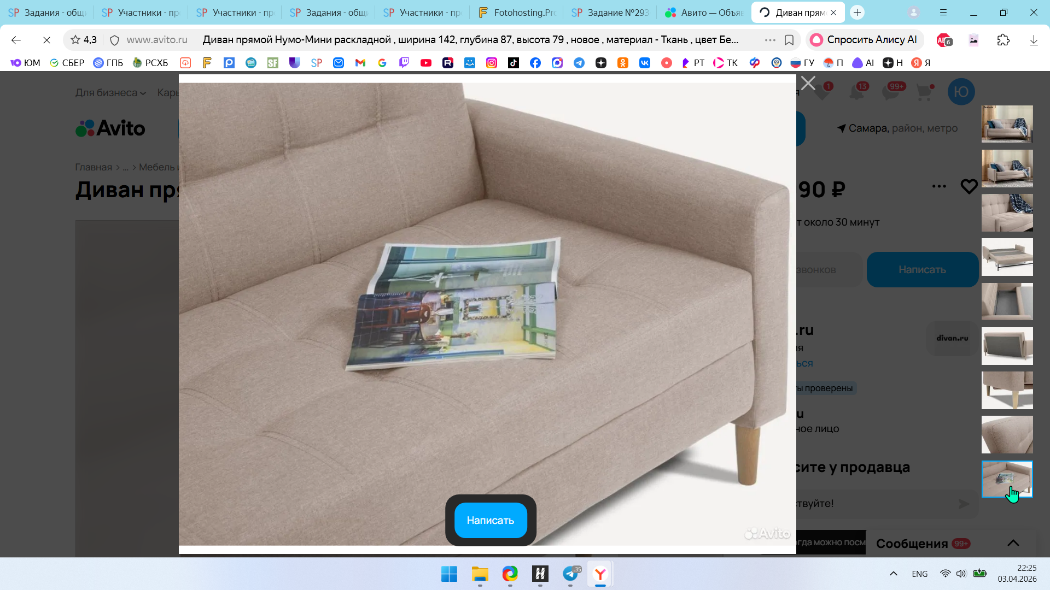
Task: Click Спросить Алису AI button
Action: 864,40
